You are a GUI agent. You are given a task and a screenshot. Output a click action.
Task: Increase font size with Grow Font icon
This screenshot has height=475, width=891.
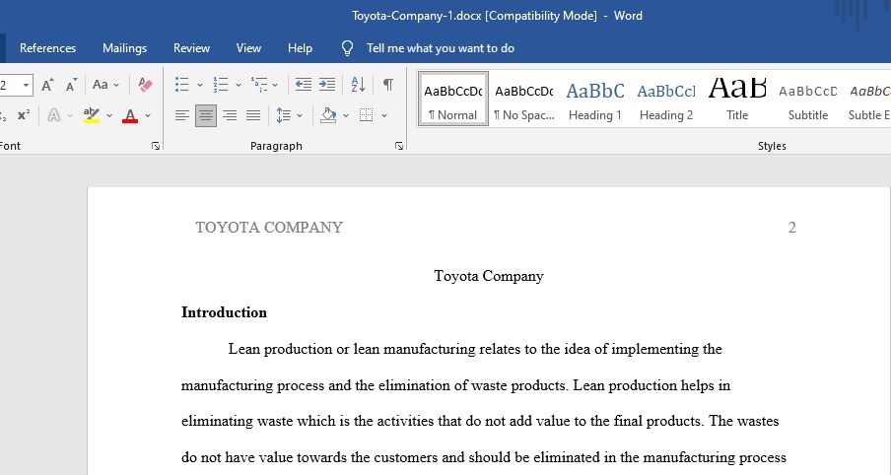(x=47, y=85)
